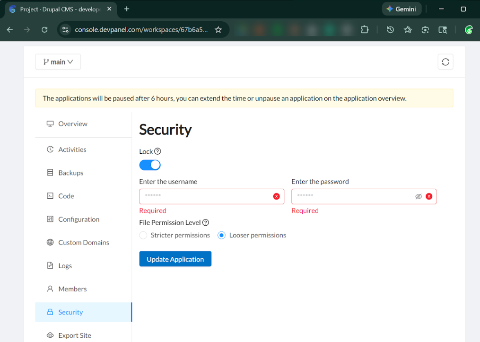
Task: Click the Custom Domains globe icon
Action: pyautogui.click(x=50, y=242)
